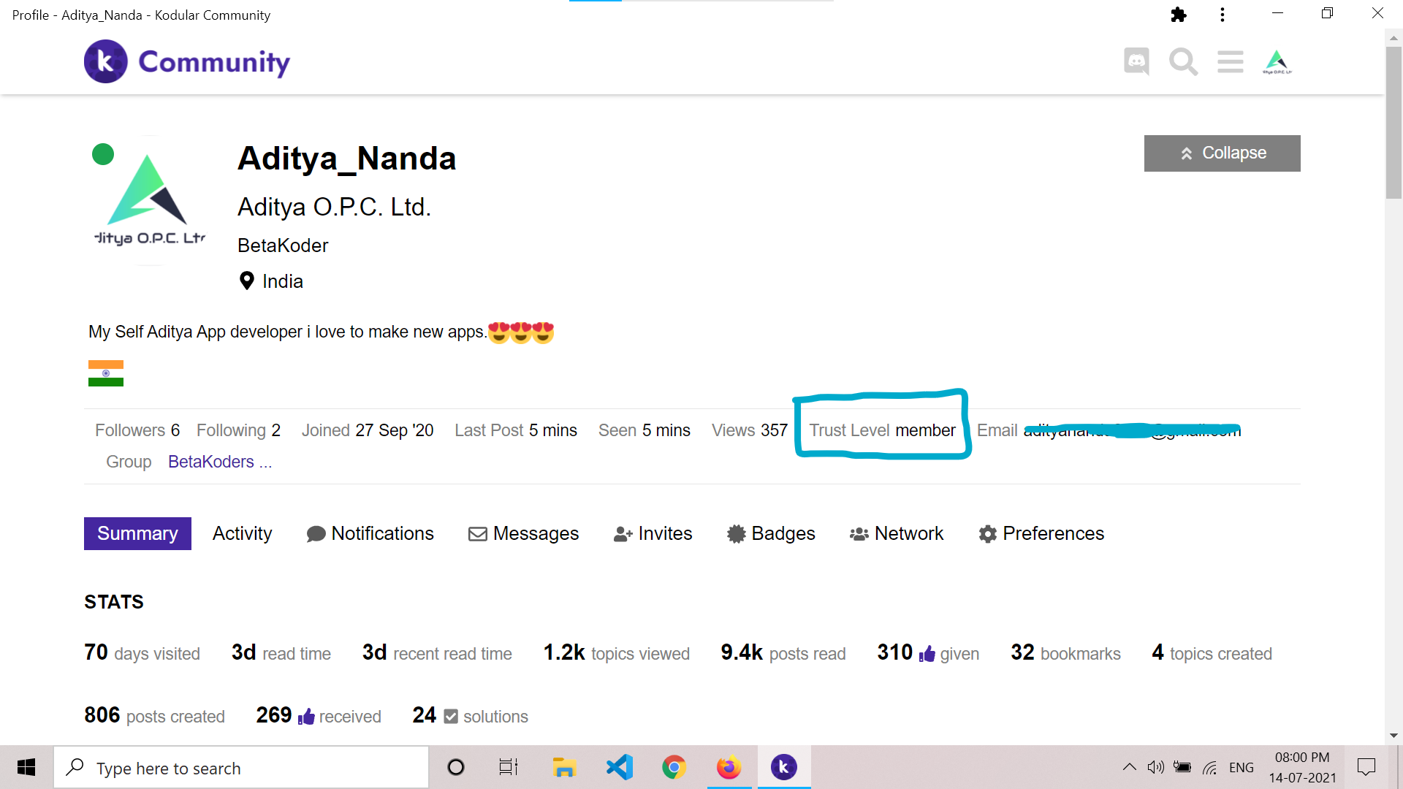The height and width of the screenshot is (789, 1403).
Task: Open the Discord chat icon in header
Action: click(1136, 62)
